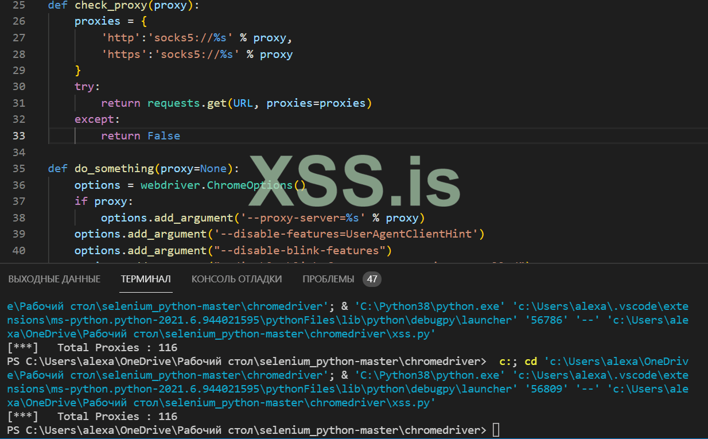Image resolution: width=708 pixels, height=439 pixels.
Task: Select line number 40 in the gutter
Action: (x=19, y=251)
